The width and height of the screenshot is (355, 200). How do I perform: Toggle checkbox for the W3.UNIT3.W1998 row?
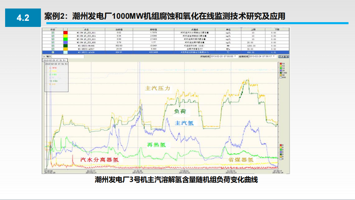[x=53, y=45]
